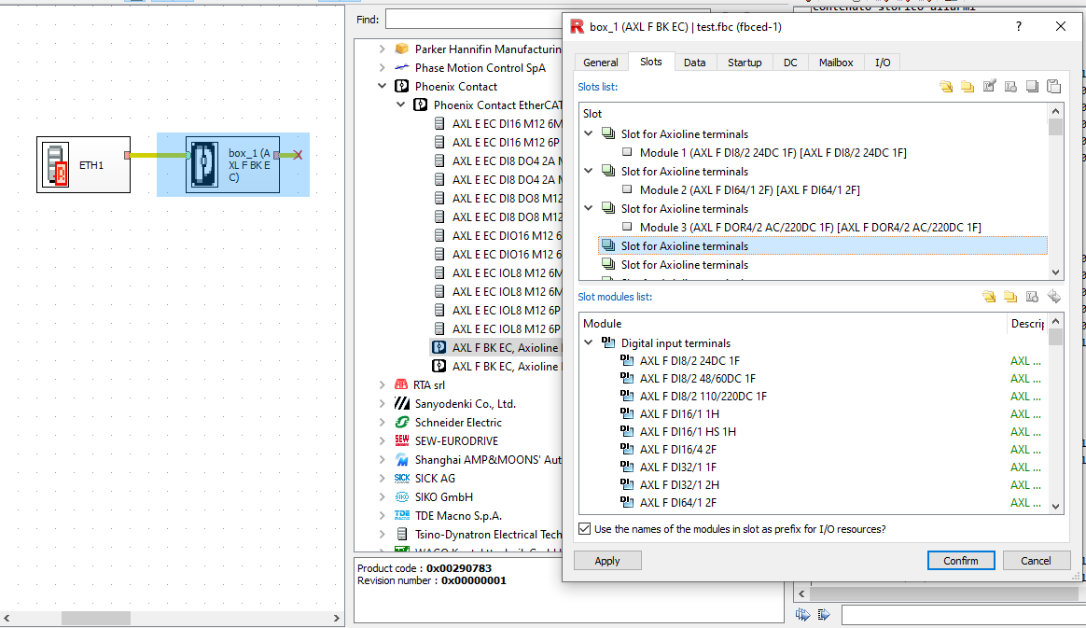
Task: Switch to the Mailbox tab
Action: pos(836,63)
